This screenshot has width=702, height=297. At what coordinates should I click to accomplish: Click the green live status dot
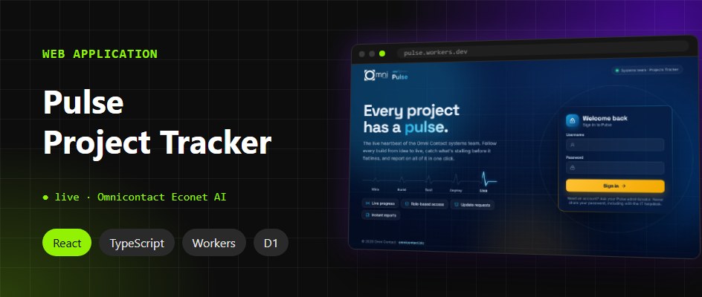coord(45,197)
